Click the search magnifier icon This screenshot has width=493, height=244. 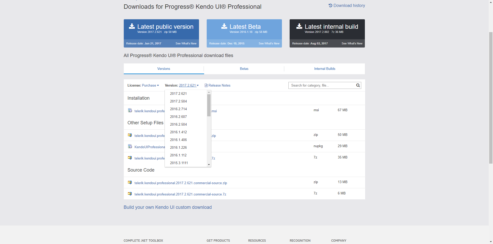pos(358,85)
